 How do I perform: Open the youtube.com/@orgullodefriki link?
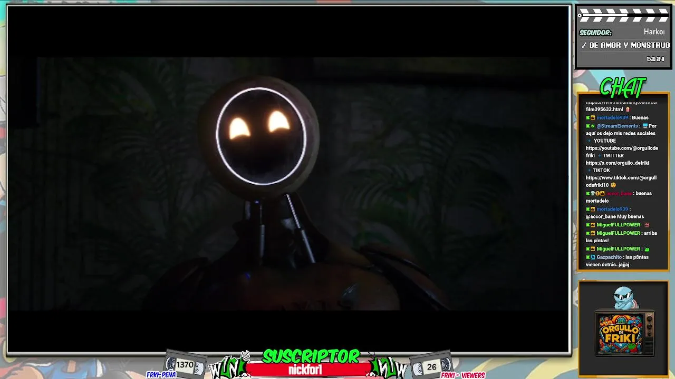622,152
